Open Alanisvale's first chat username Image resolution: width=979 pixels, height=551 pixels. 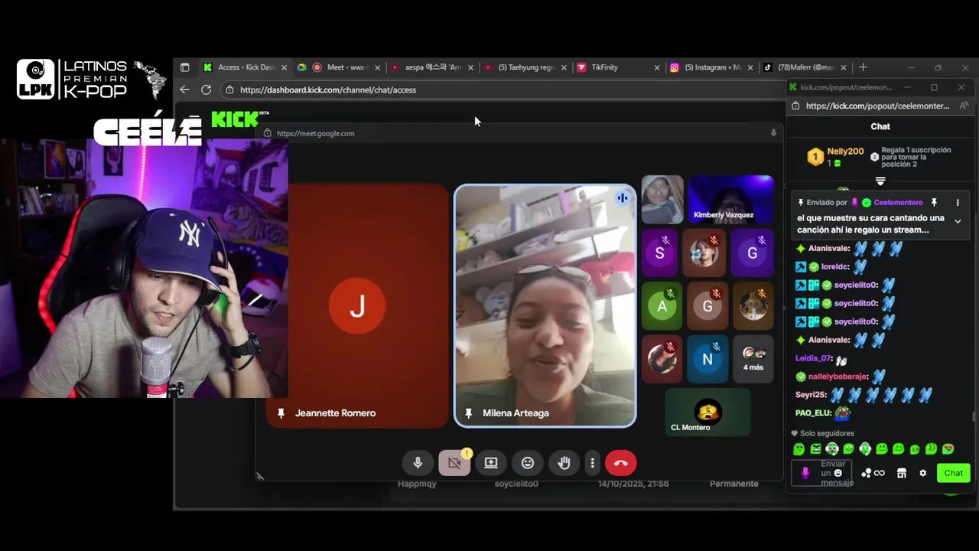(830, 248)
